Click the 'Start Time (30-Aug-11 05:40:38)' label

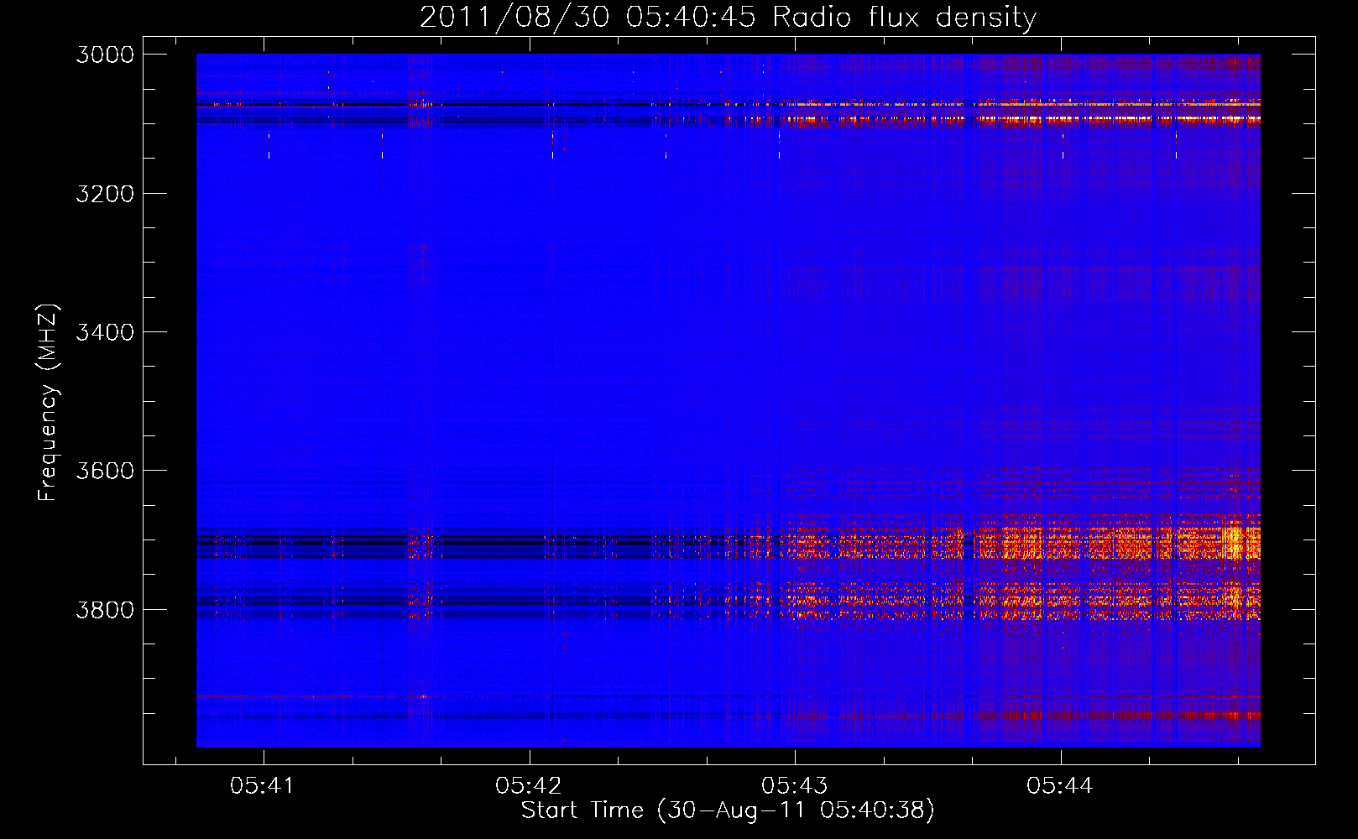pos(728,810)
